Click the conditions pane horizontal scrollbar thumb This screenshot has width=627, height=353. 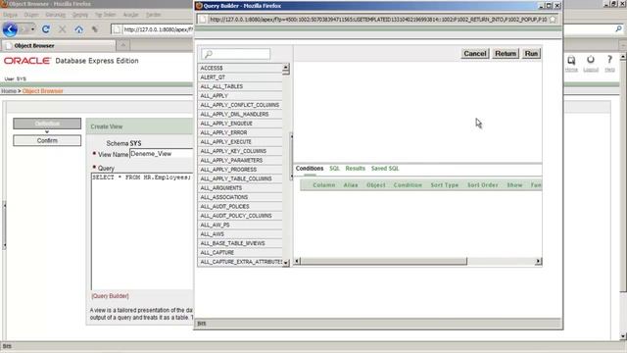[x=383, y=261]
